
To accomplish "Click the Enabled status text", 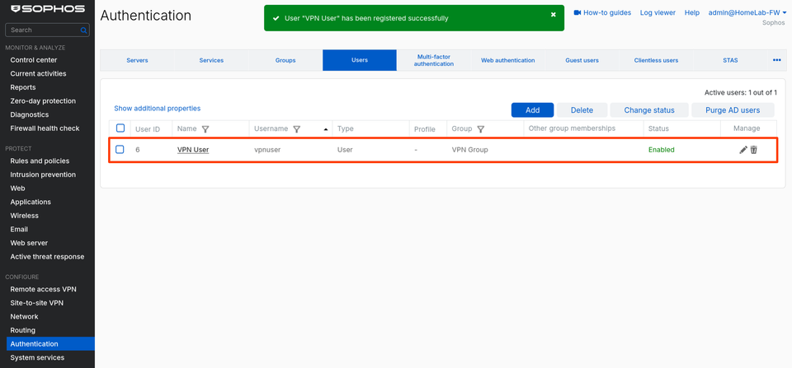I will pos(662,150).
